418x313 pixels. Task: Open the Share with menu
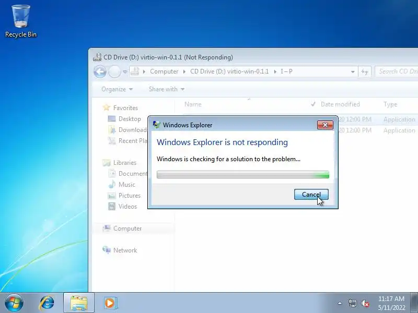(x=167, y=89)
